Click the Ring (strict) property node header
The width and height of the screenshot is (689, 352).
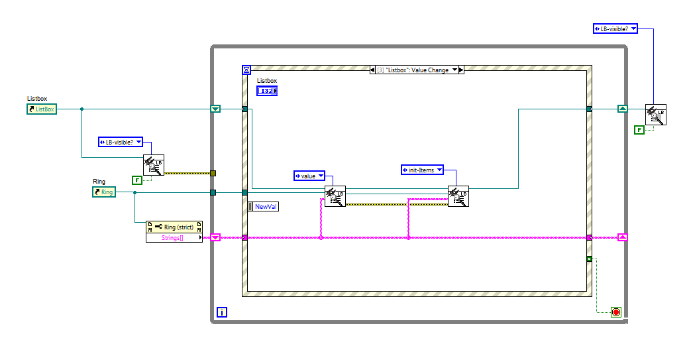174,227
